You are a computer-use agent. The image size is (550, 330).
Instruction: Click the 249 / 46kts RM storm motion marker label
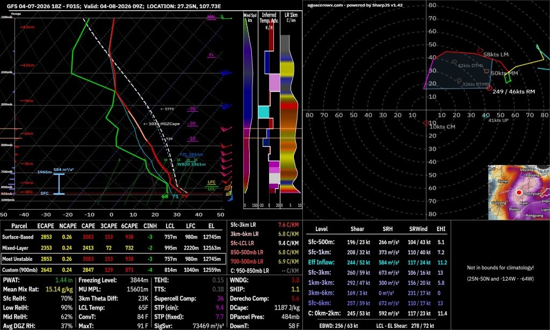(x=513, y=91)
